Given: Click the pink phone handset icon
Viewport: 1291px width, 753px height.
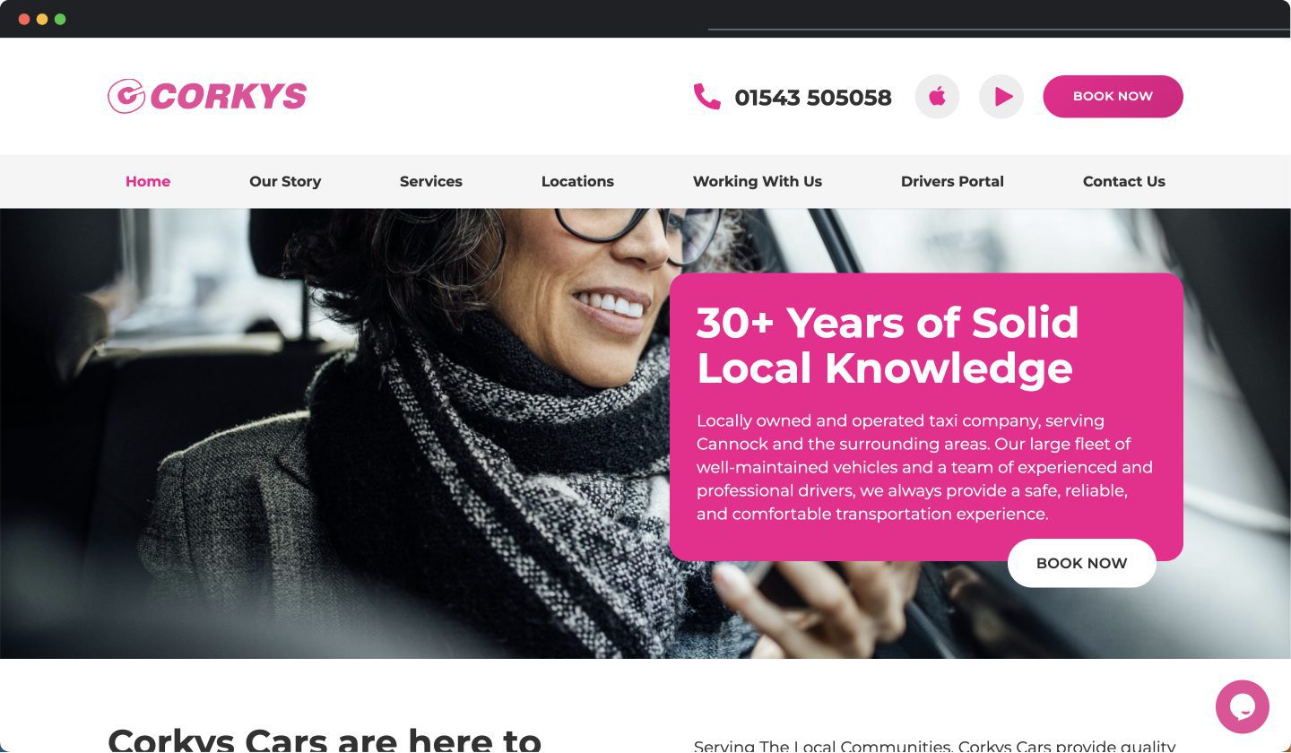Looking at the screenshot, I should pos(706,97).
